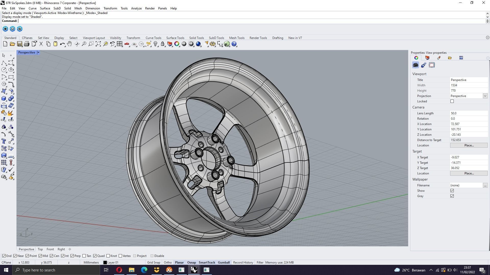The height and width of the screenshot is (275, 490).
Task: Enable the Tan osnap checkbox
Action: [x=84, y=256]
